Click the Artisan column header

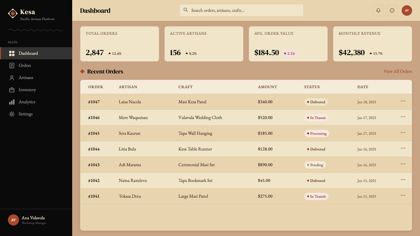(x=128, y=87)
